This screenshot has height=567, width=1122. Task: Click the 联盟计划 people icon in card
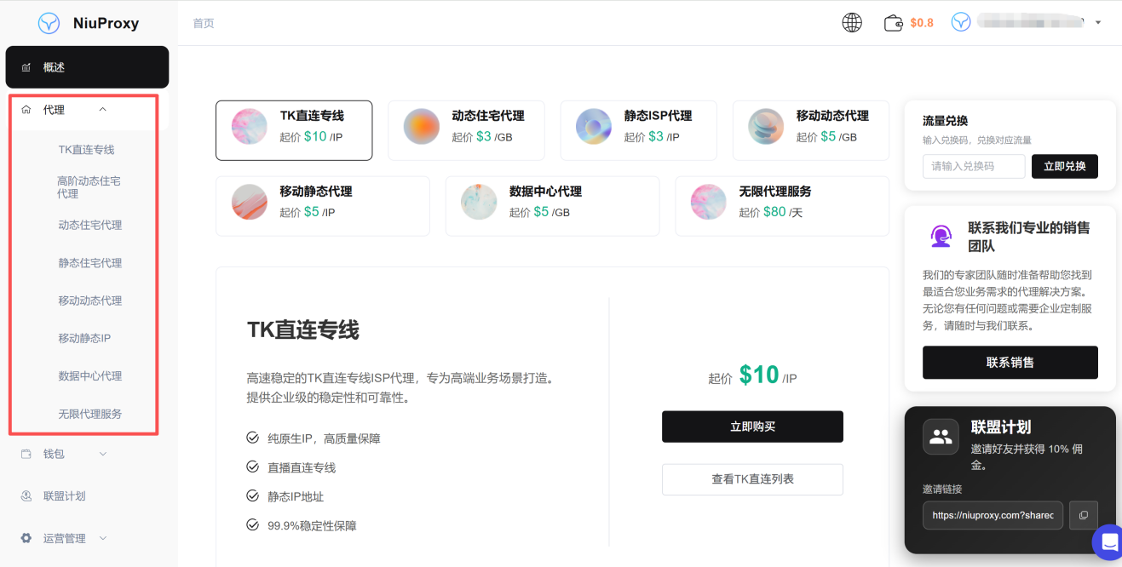coord(941,437)
